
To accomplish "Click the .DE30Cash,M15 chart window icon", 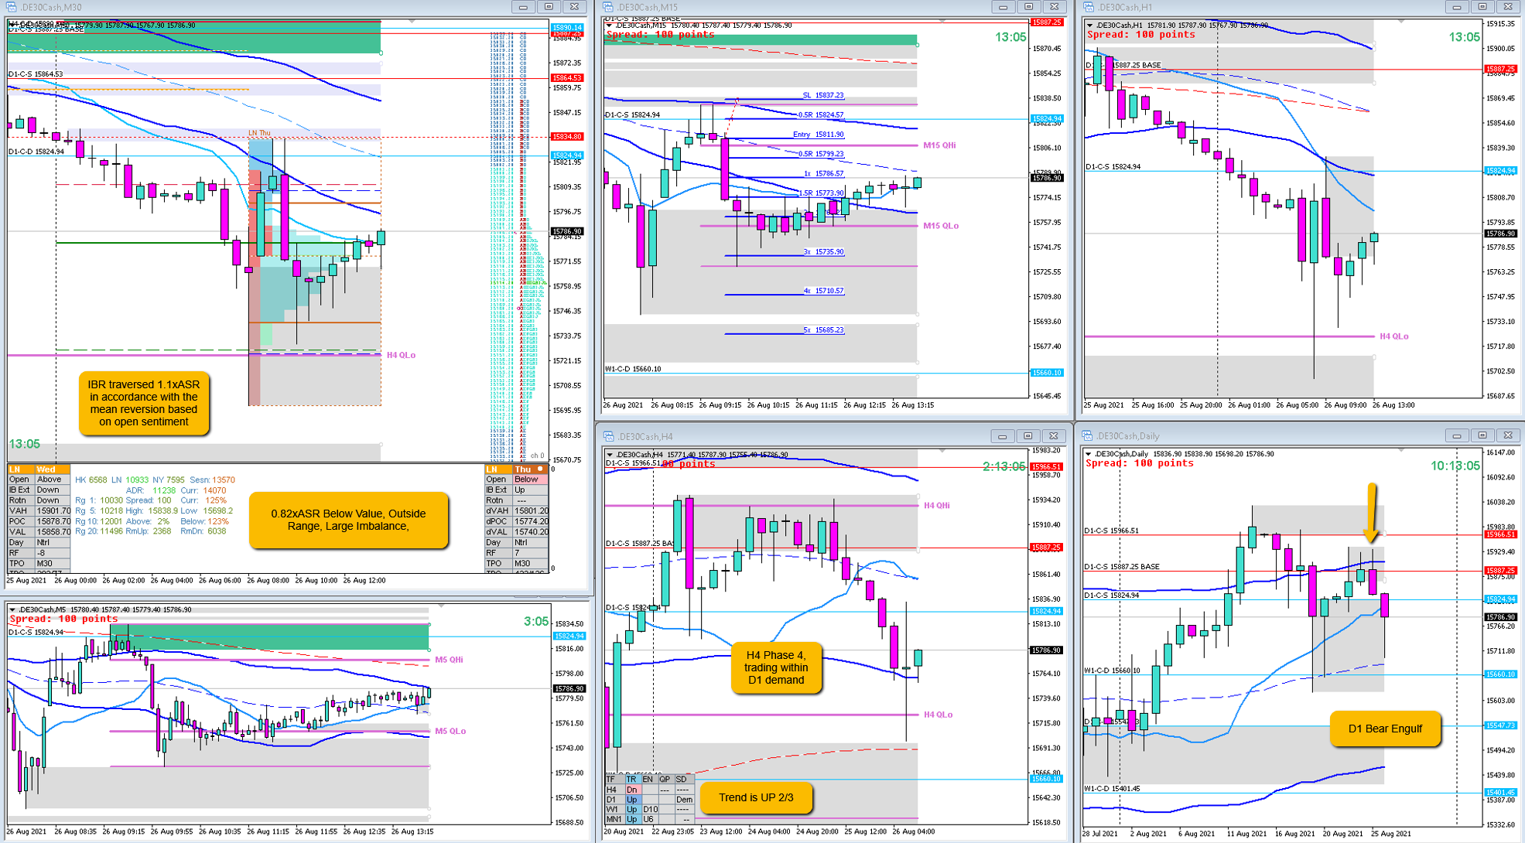I will click(609, 7).
